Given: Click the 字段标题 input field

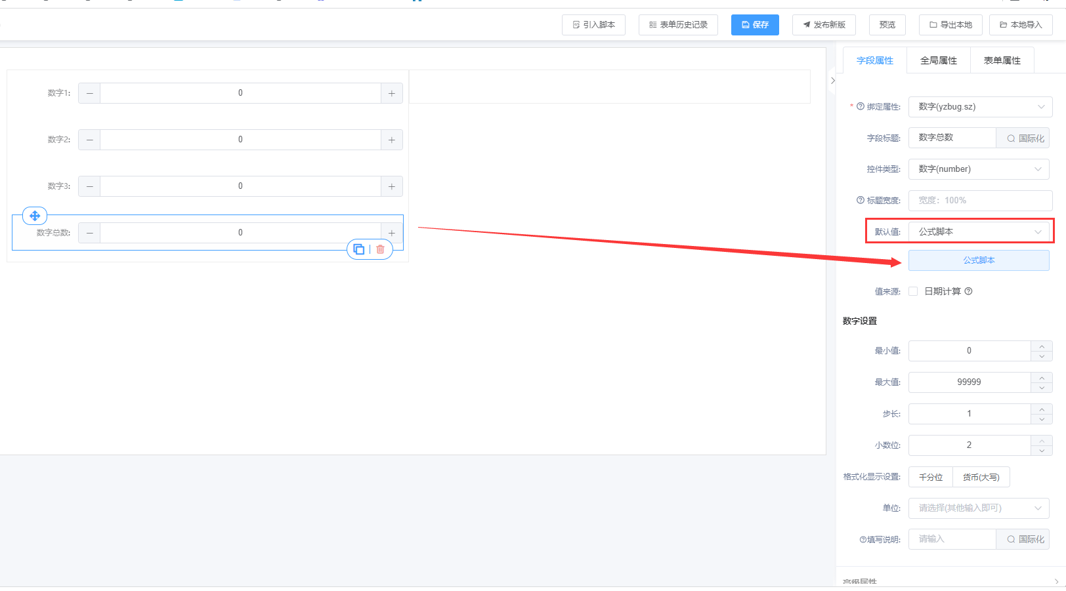Looking at the screenshot, I should click(x=952, y=138).
